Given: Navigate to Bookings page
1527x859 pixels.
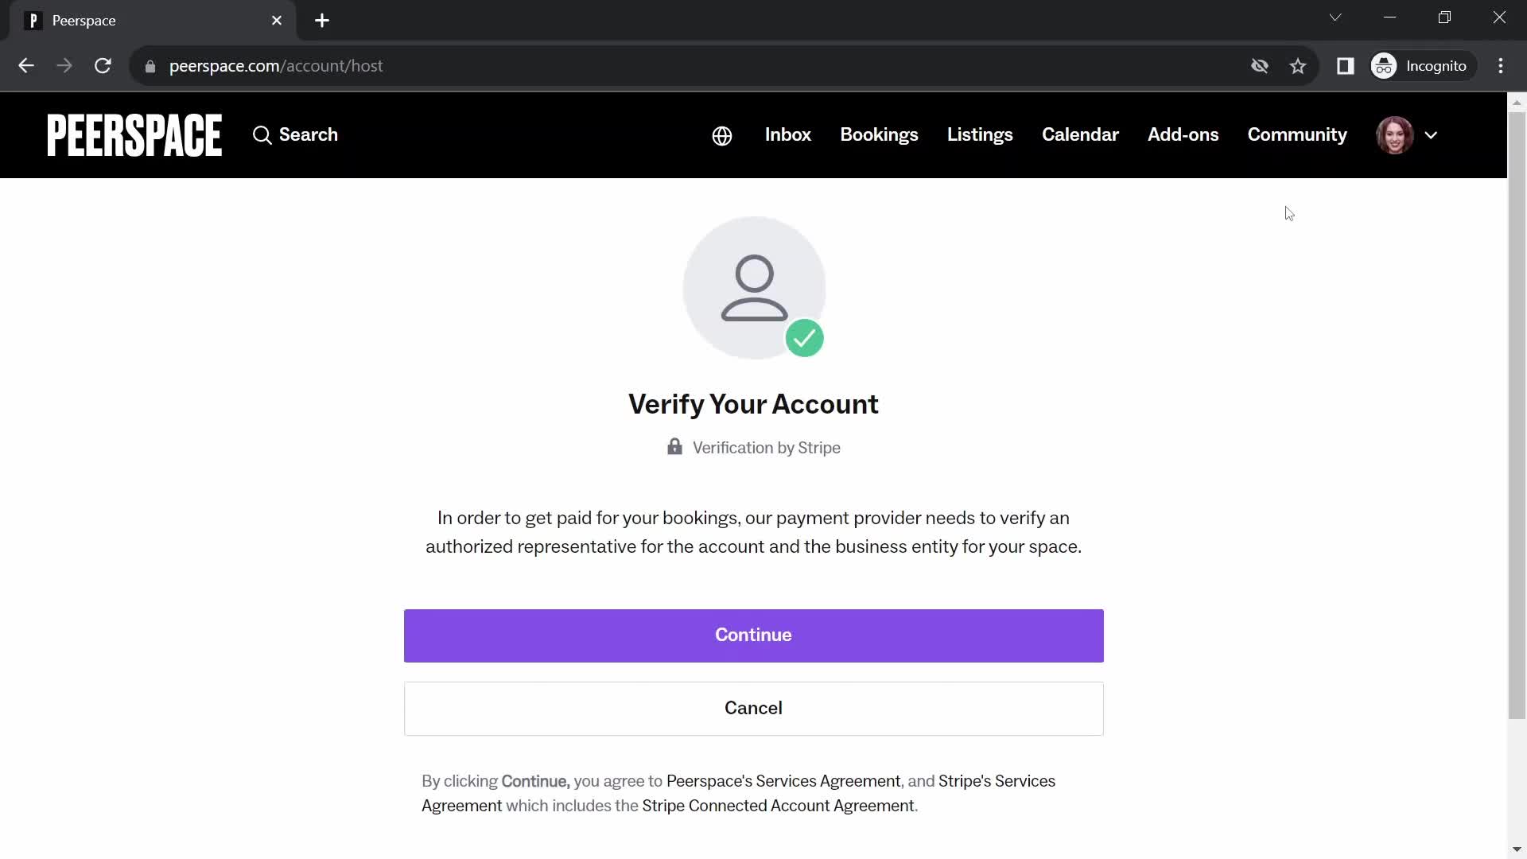Looking at the screenshot, I should (879, 134).
